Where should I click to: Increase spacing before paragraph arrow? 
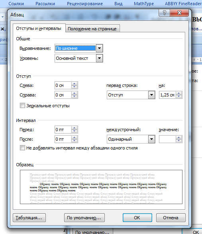tap(74, 128)
